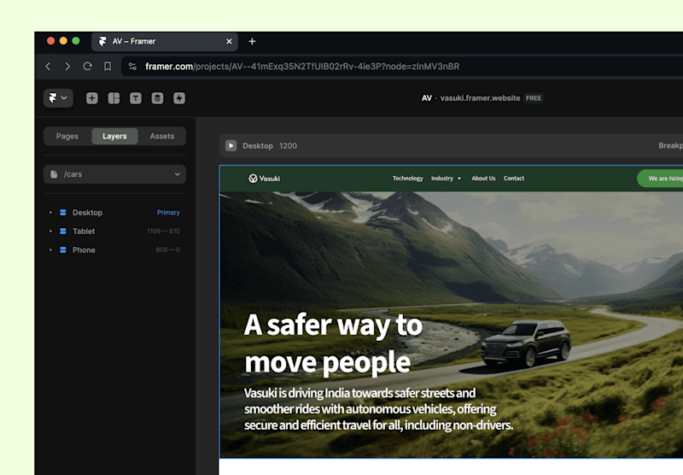Click the Insert plus tool icon

(x=92, y=98)
